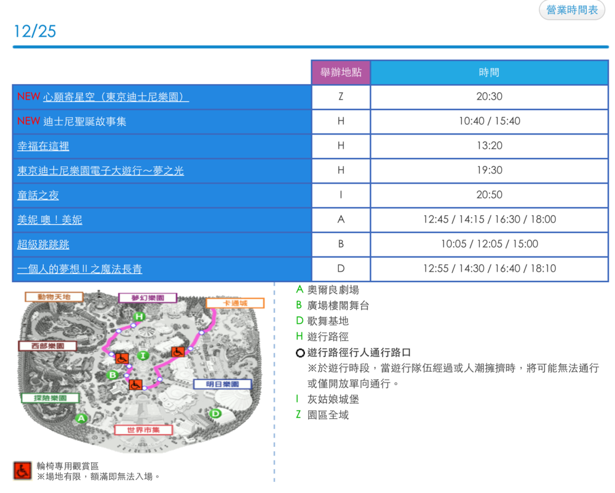Open 一個人的夢想 II 之魔法長青 link
Screen dimensions: 615x493
[80, 269]
